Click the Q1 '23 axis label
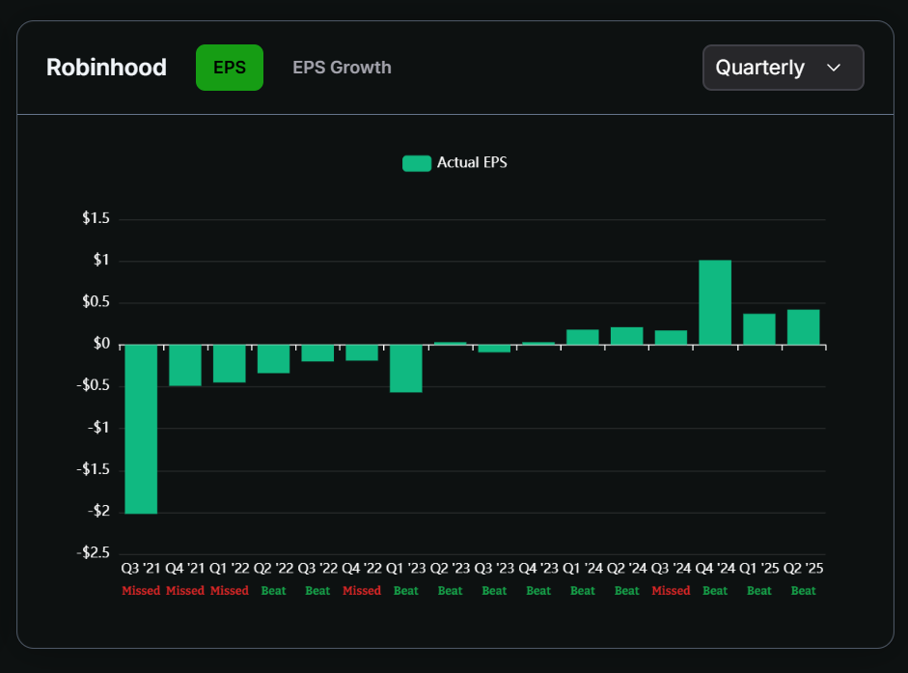The height and width of the screenshot is (673, 908). tap(406, 568)
